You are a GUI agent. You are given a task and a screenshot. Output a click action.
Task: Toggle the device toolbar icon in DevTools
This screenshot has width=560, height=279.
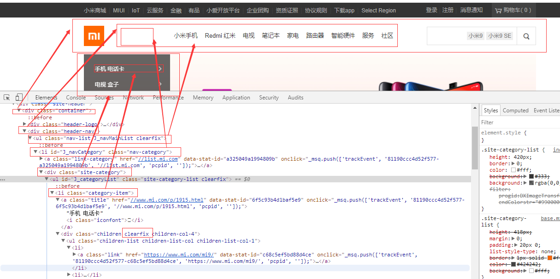point(19,97)
